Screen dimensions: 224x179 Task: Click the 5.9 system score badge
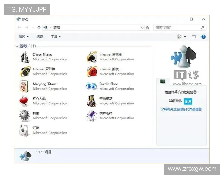[188, 101]
